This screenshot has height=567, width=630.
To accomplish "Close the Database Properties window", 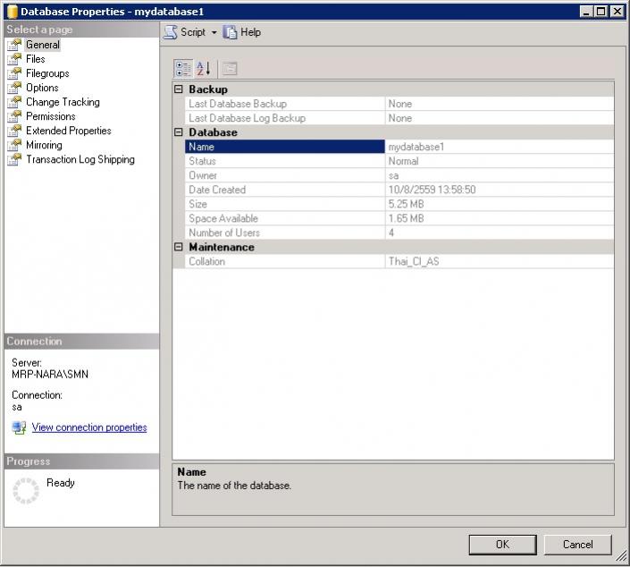I will click(x=617, y=12).
